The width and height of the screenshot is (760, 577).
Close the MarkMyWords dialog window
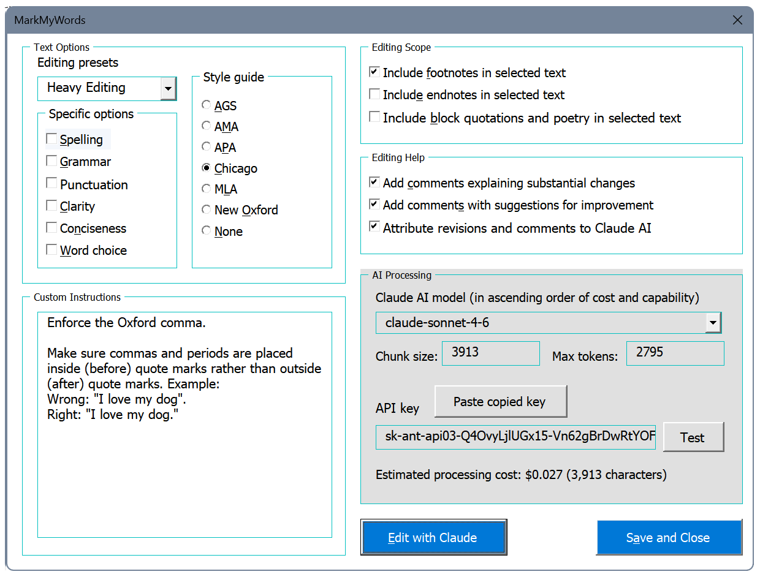click(737, 20)
